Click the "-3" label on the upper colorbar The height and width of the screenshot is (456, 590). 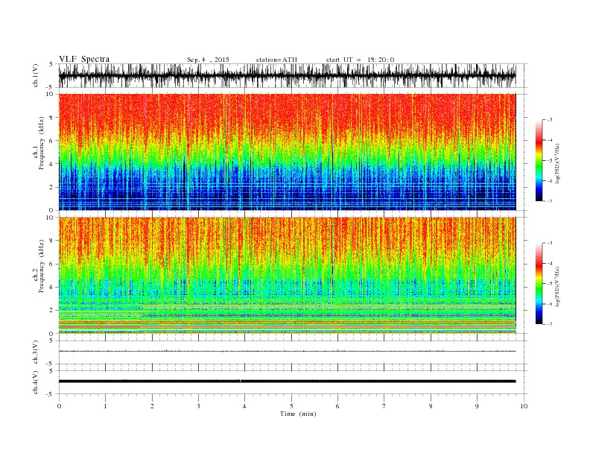coord(550,120)
